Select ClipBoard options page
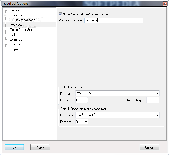 coord(16,44)
